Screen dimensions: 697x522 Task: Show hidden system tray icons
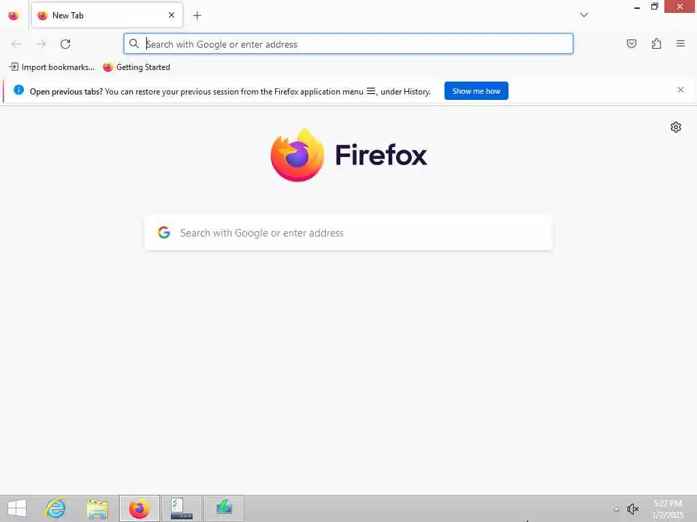coord(616,509)
